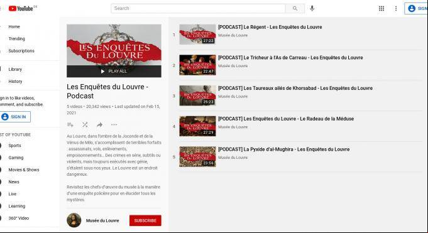The width and height of the screenshot is (428, 233).
Task: Share the playlist with the arrow icon
Action: (x=100, y=125)
